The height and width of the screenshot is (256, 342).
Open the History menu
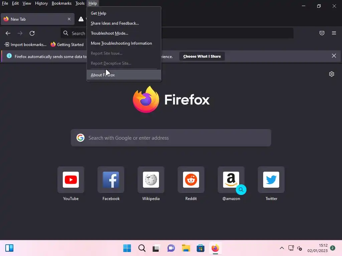tap(41, 3)
